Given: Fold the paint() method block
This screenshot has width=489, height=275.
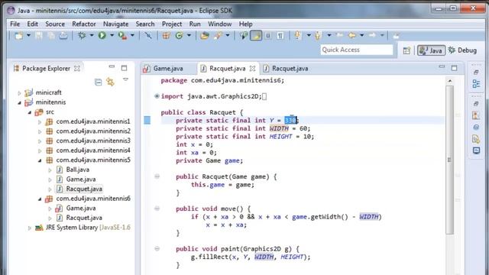Looking at the screenshot, I should 157,248.
